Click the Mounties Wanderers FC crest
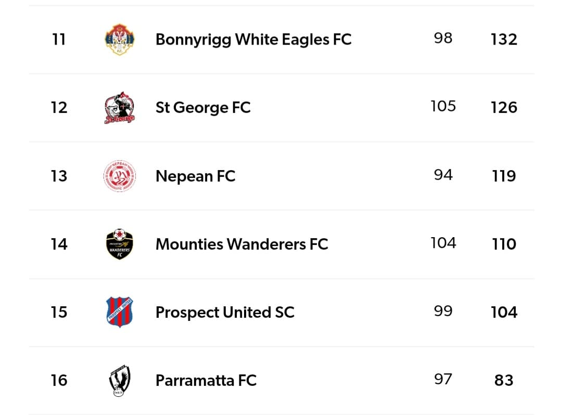 (x=120, y=244)
